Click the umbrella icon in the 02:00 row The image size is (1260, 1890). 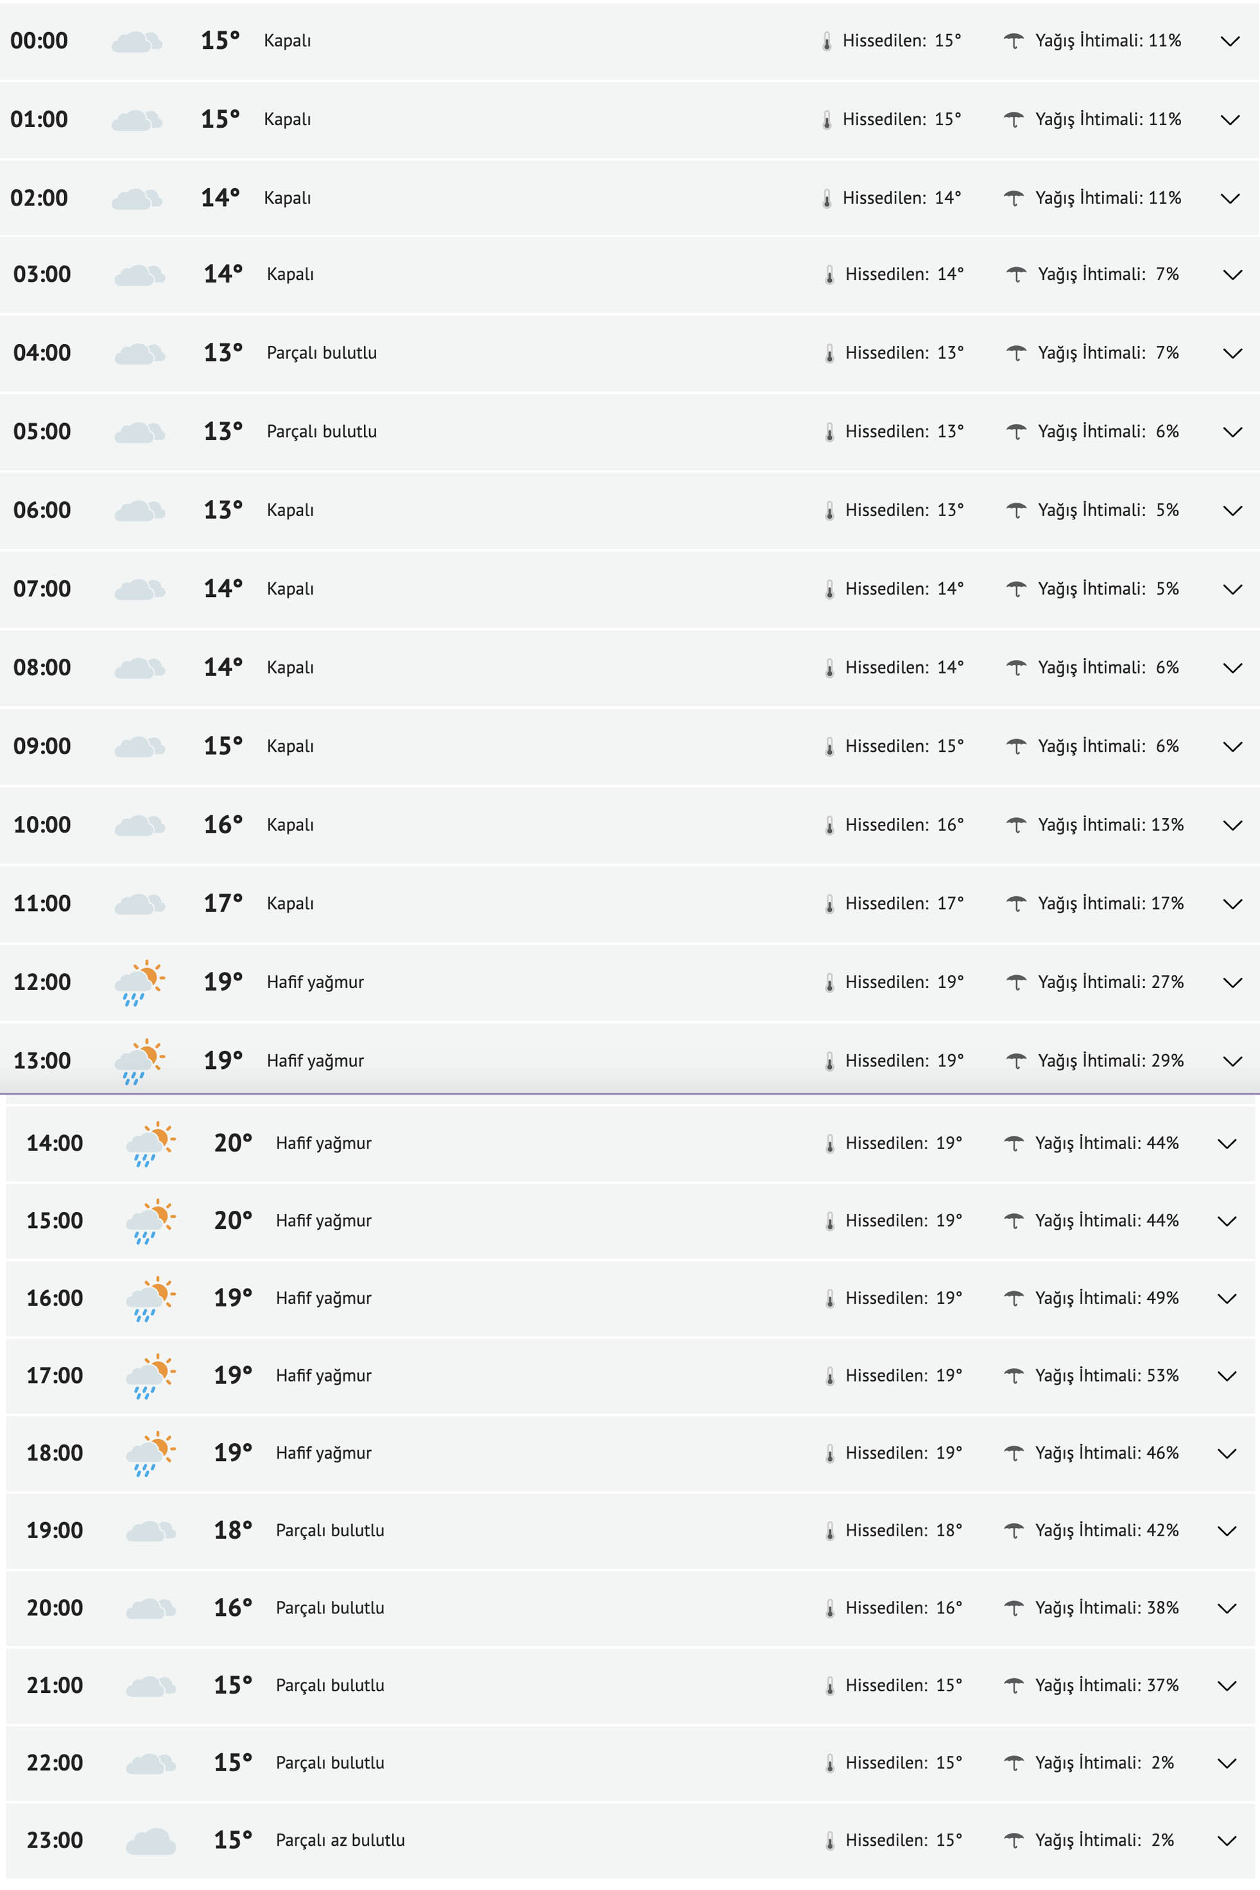[x=1014, y=198]
